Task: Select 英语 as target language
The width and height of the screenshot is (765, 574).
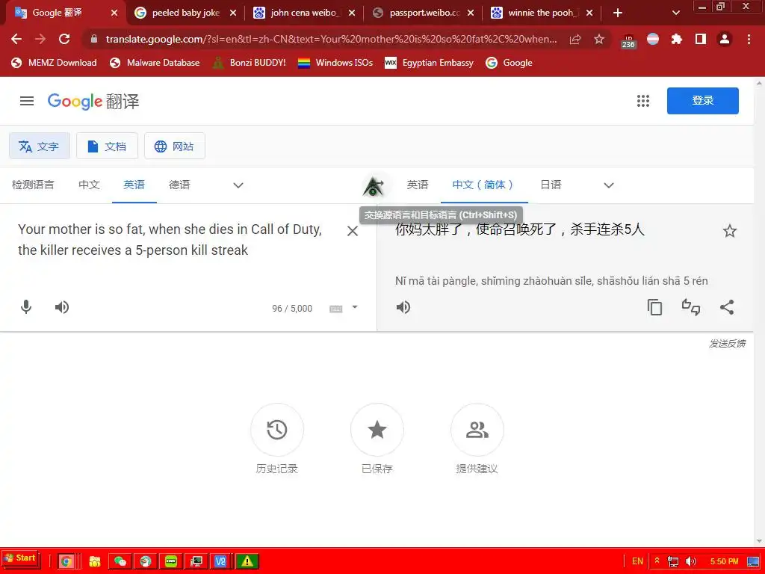Action: [418, 185]
